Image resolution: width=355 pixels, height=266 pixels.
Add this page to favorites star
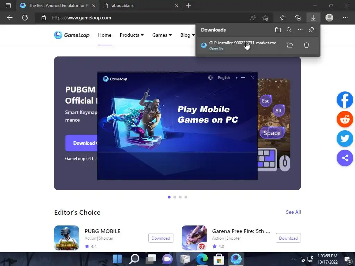pyautogui.click(x=265, y=18)
